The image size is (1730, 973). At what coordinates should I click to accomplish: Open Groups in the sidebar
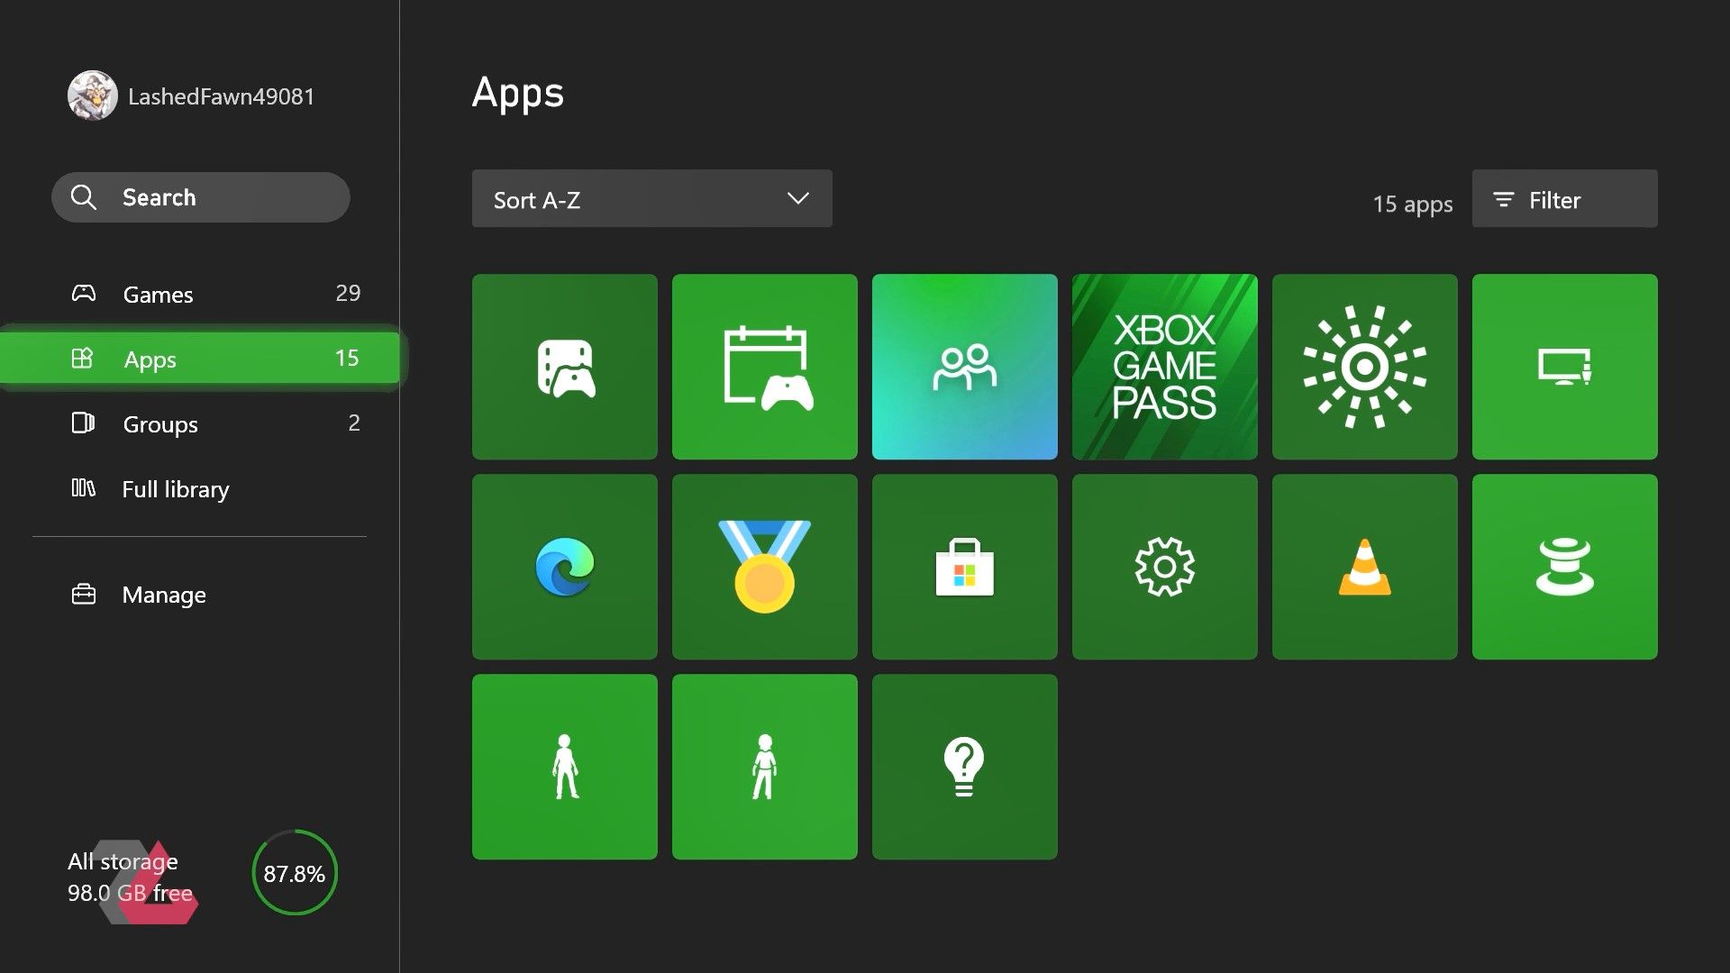[x=200, y=423]
